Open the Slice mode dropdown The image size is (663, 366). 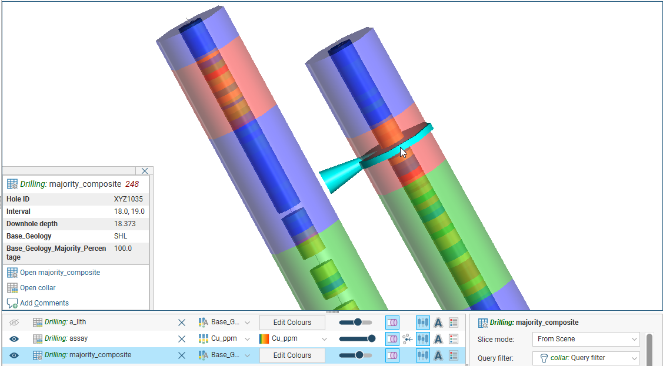(586, 339)
